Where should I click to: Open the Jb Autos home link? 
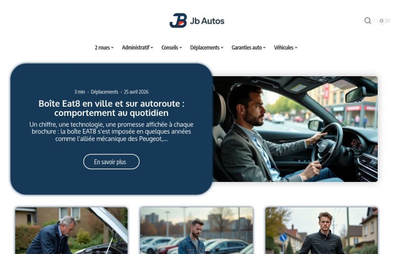click(207, 21)
